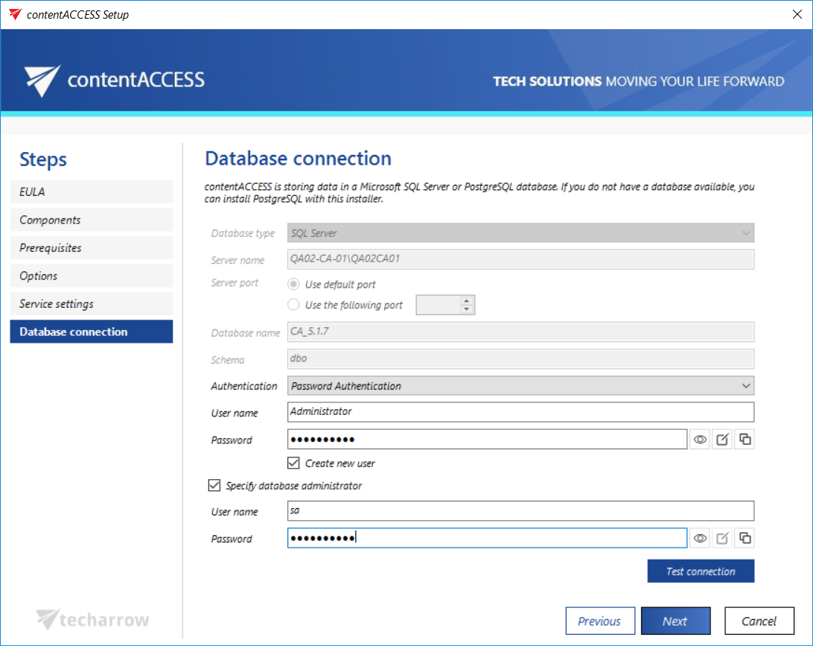The width and height of the screenshot is (813, 646).
Task: Open the Prerequisites step in sidebar
Action: (92, 248)
